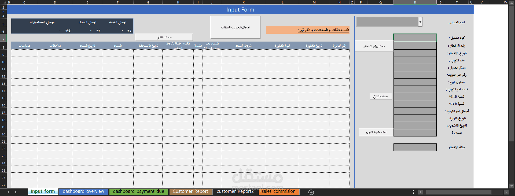Viewport: 515px width, 196px height.
Task: Click the تاريخ السداد column heading
Action: click(x=87, y=46)
